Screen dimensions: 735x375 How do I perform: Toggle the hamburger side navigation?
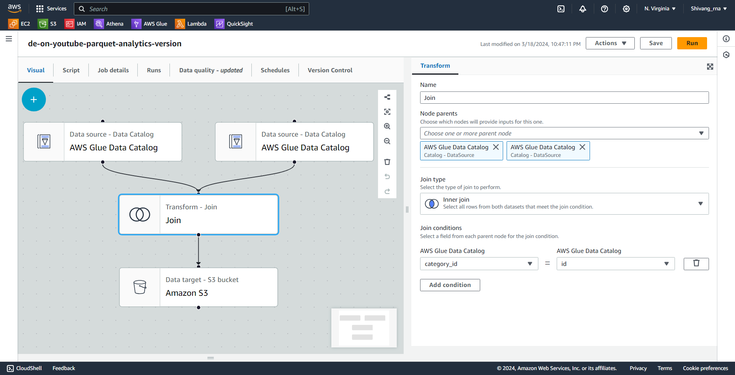point(9,39)
